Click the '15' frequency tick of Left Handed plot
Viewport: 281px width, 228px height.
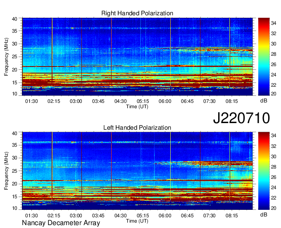14,197
